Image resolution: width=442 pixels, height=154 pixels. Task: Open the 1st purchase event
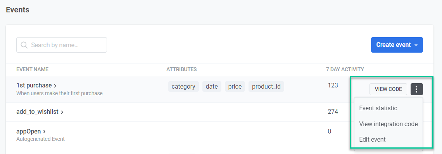[34, 85]
